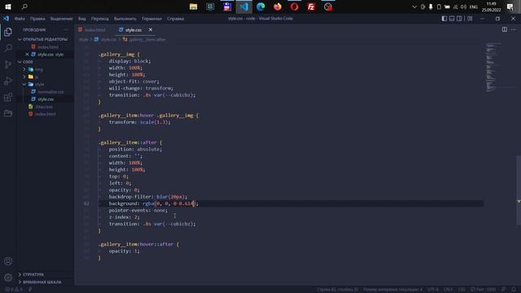Open the Selection (Выделение) menu
This screenshot has width=521, height=293.
click(x=62, y=19)
